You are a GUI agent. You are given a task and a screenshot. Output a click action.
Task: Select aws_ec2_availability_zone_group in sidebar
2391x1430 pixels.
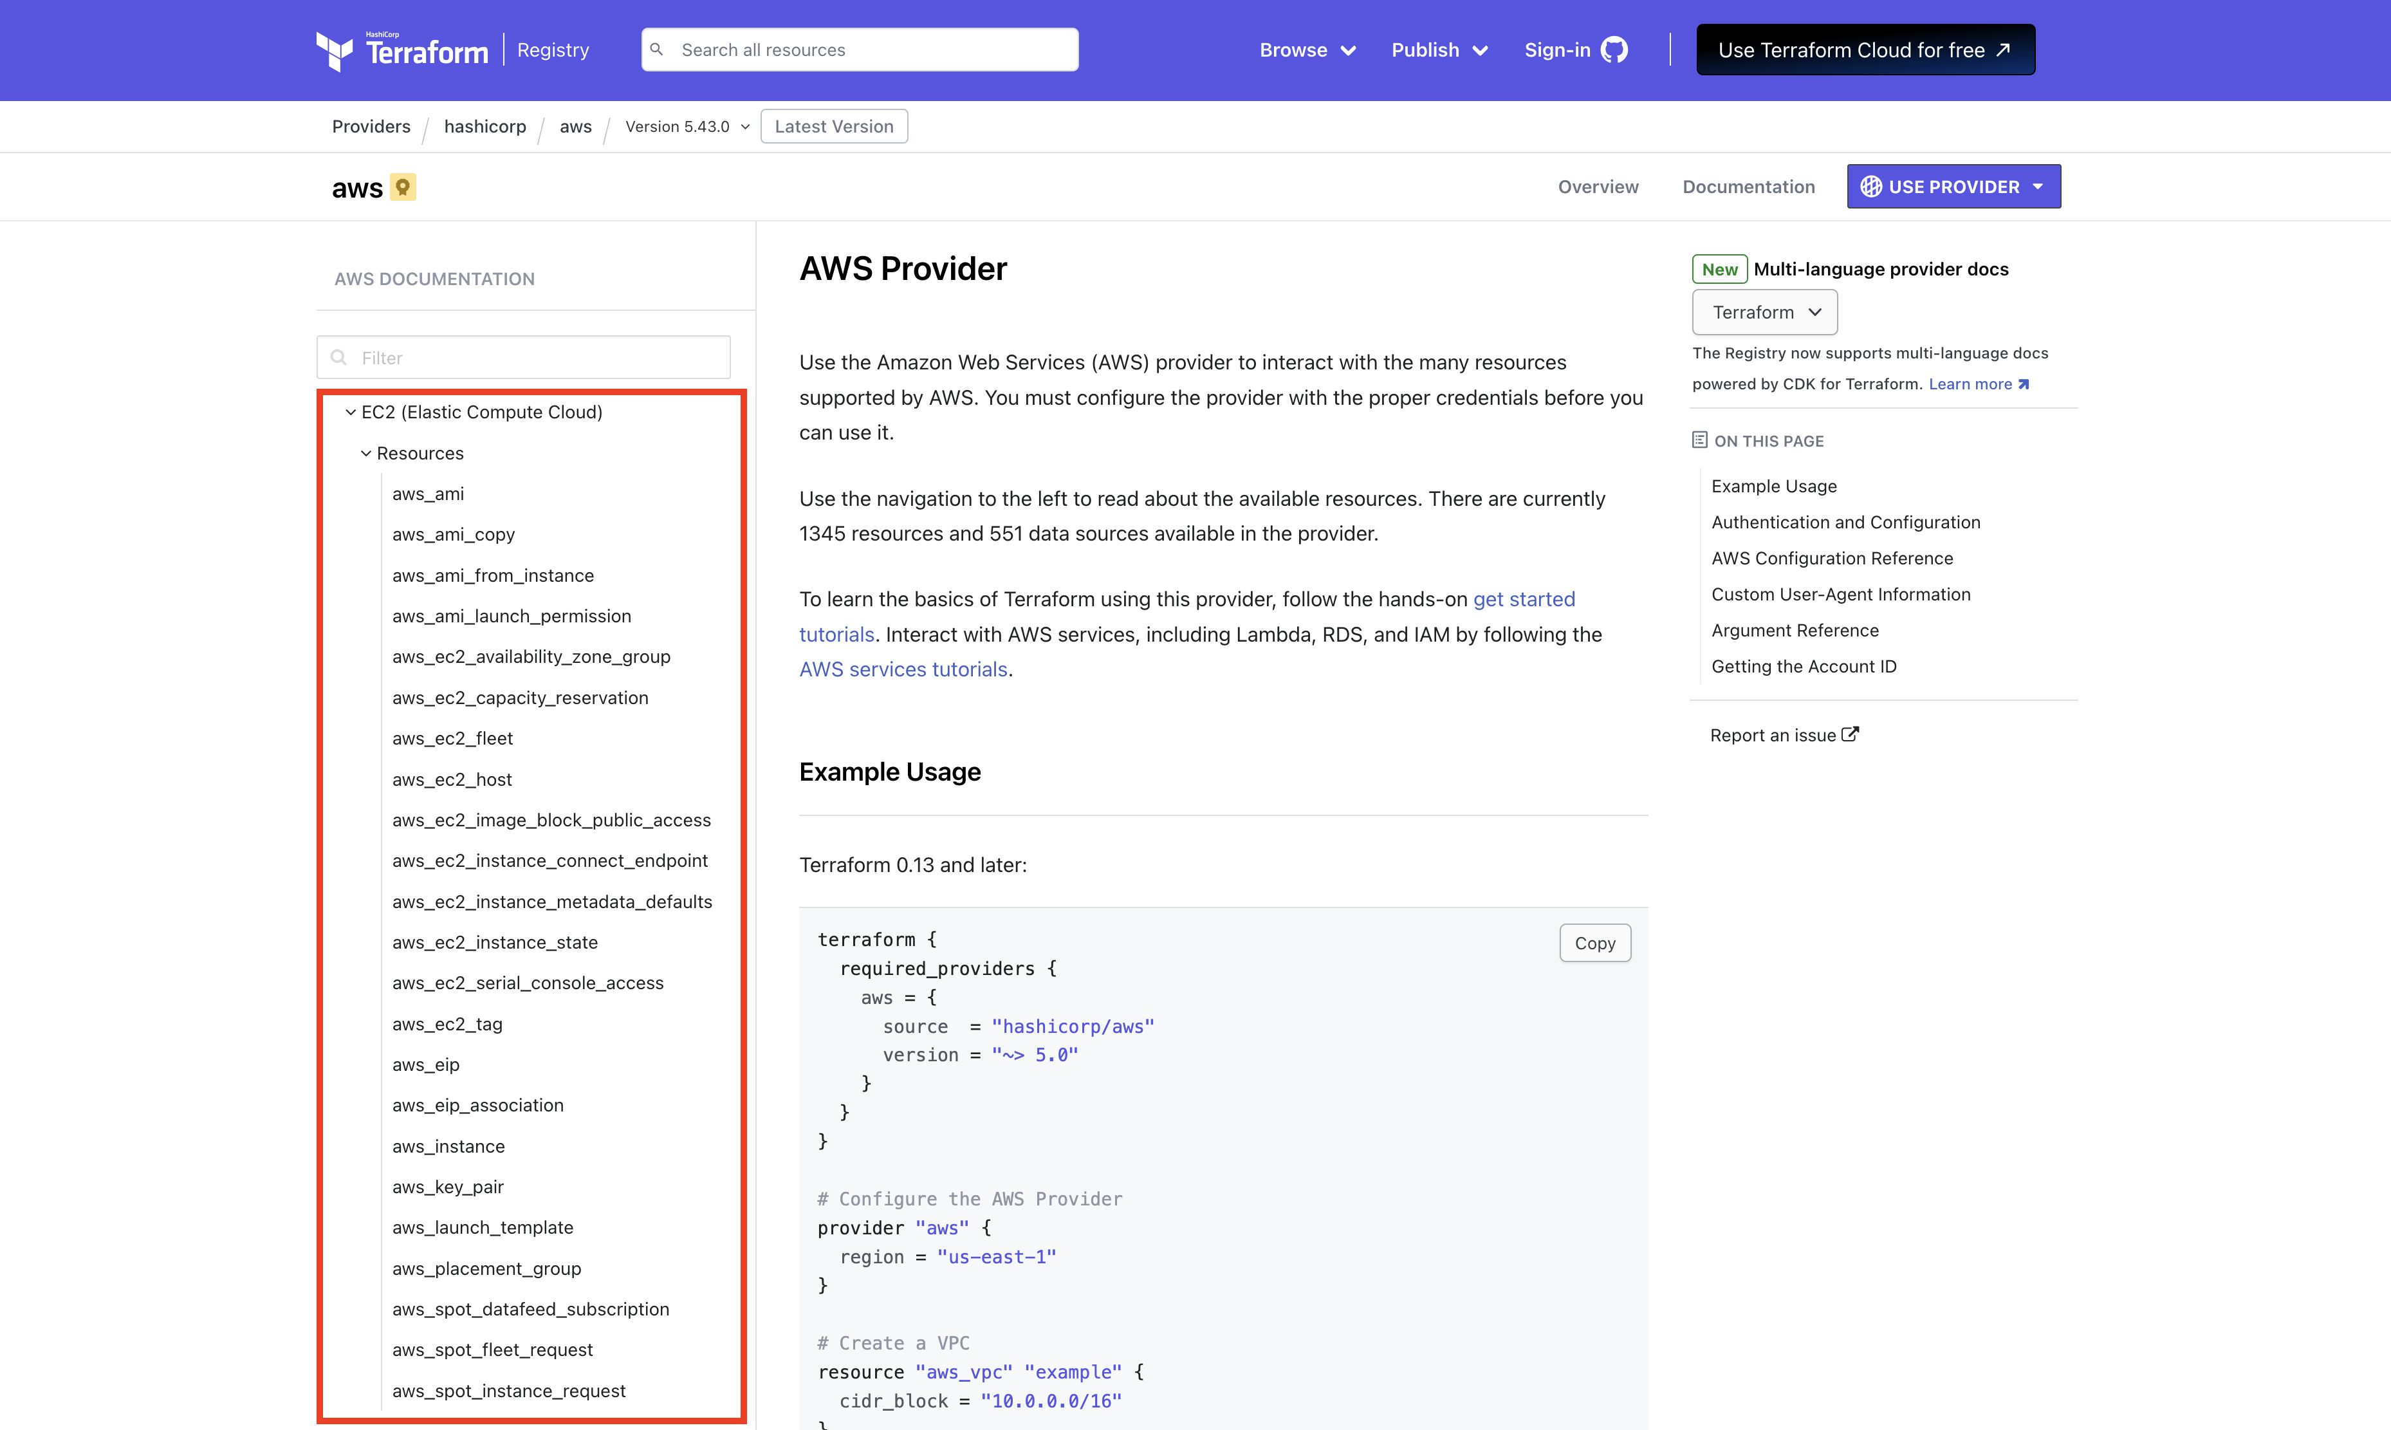531,657
